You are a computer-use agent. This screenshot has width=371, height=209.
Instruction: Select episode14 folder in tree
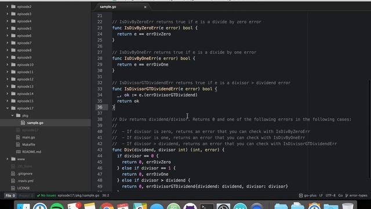pyautogui.click(x=25, y=94)
